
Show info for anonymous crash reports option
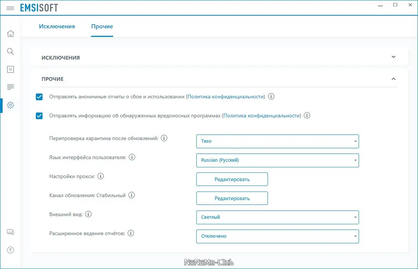[x=271, y=96]
